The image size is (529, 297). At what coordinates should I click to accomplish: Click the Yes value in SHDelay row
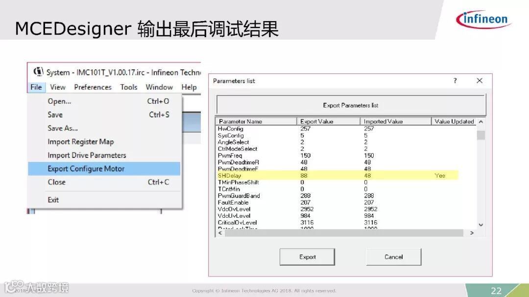(440, 175)
